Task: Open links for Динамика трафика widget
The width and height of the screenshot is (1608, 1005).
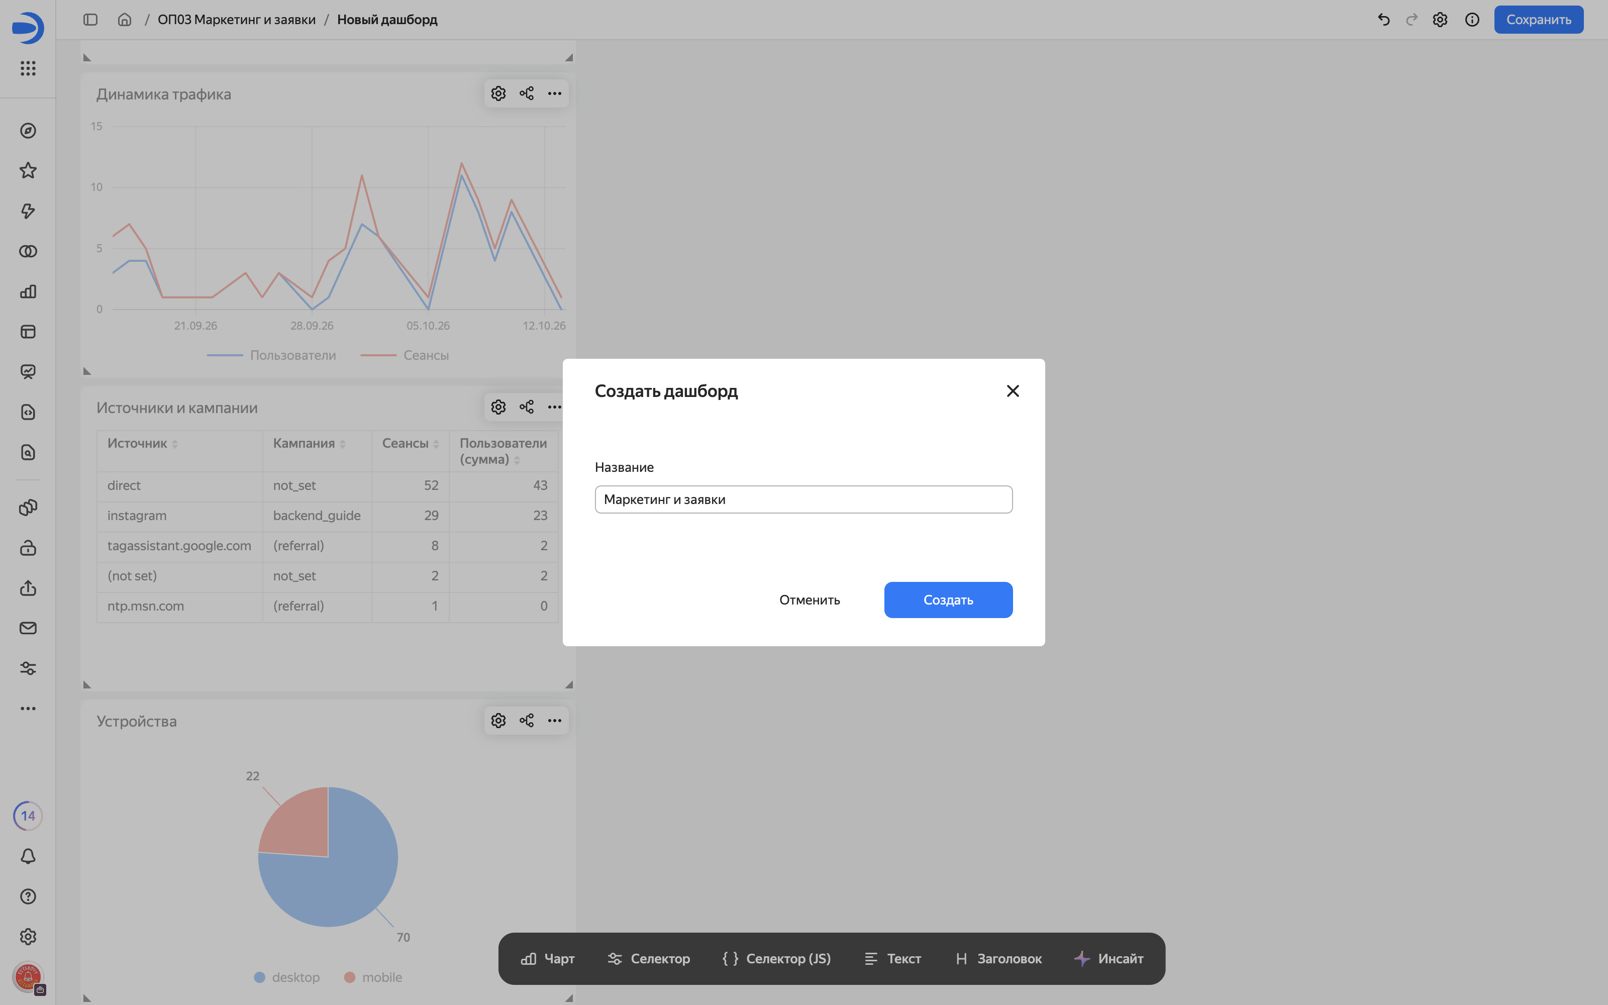Action: click(526, 93)
